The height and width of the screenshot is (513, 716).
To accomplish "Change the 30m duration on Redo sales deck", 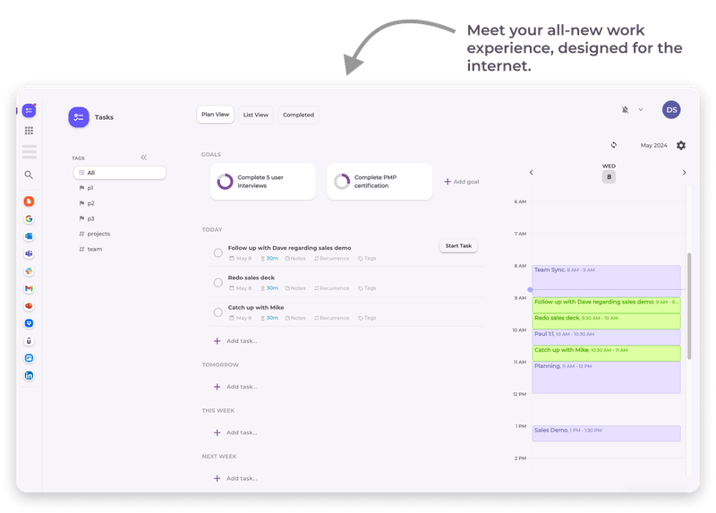I will pos(269,288).
